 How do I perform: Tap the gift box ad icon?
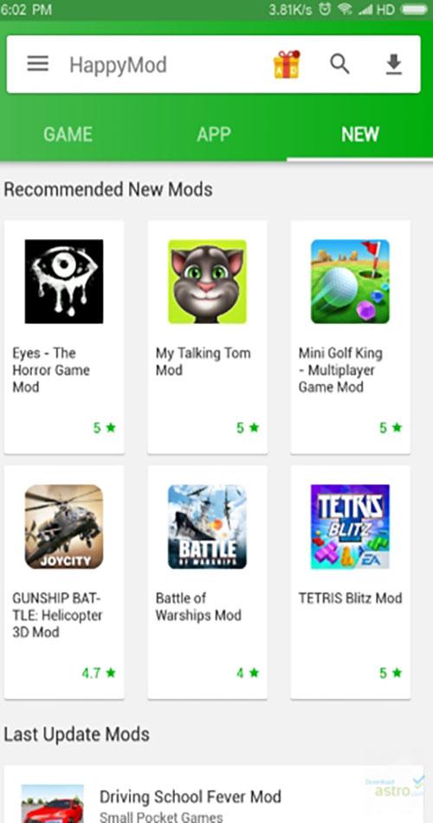tap(287, 65)
